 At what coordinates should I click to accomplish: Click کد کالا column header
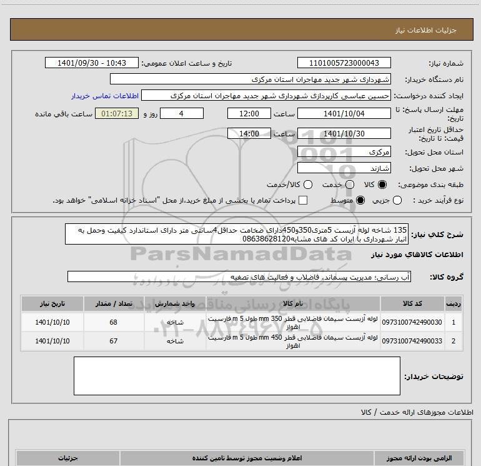(x=412, y=303)
